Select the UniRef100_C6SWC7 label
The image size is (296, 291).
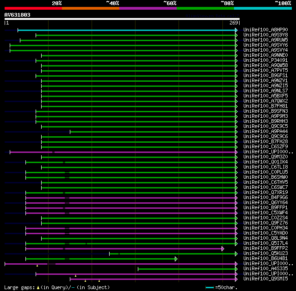tap(265, 188)
